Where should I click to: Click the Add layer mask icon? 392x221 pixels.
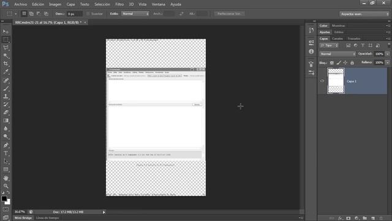pyautogui.click(x=349, y=219)
